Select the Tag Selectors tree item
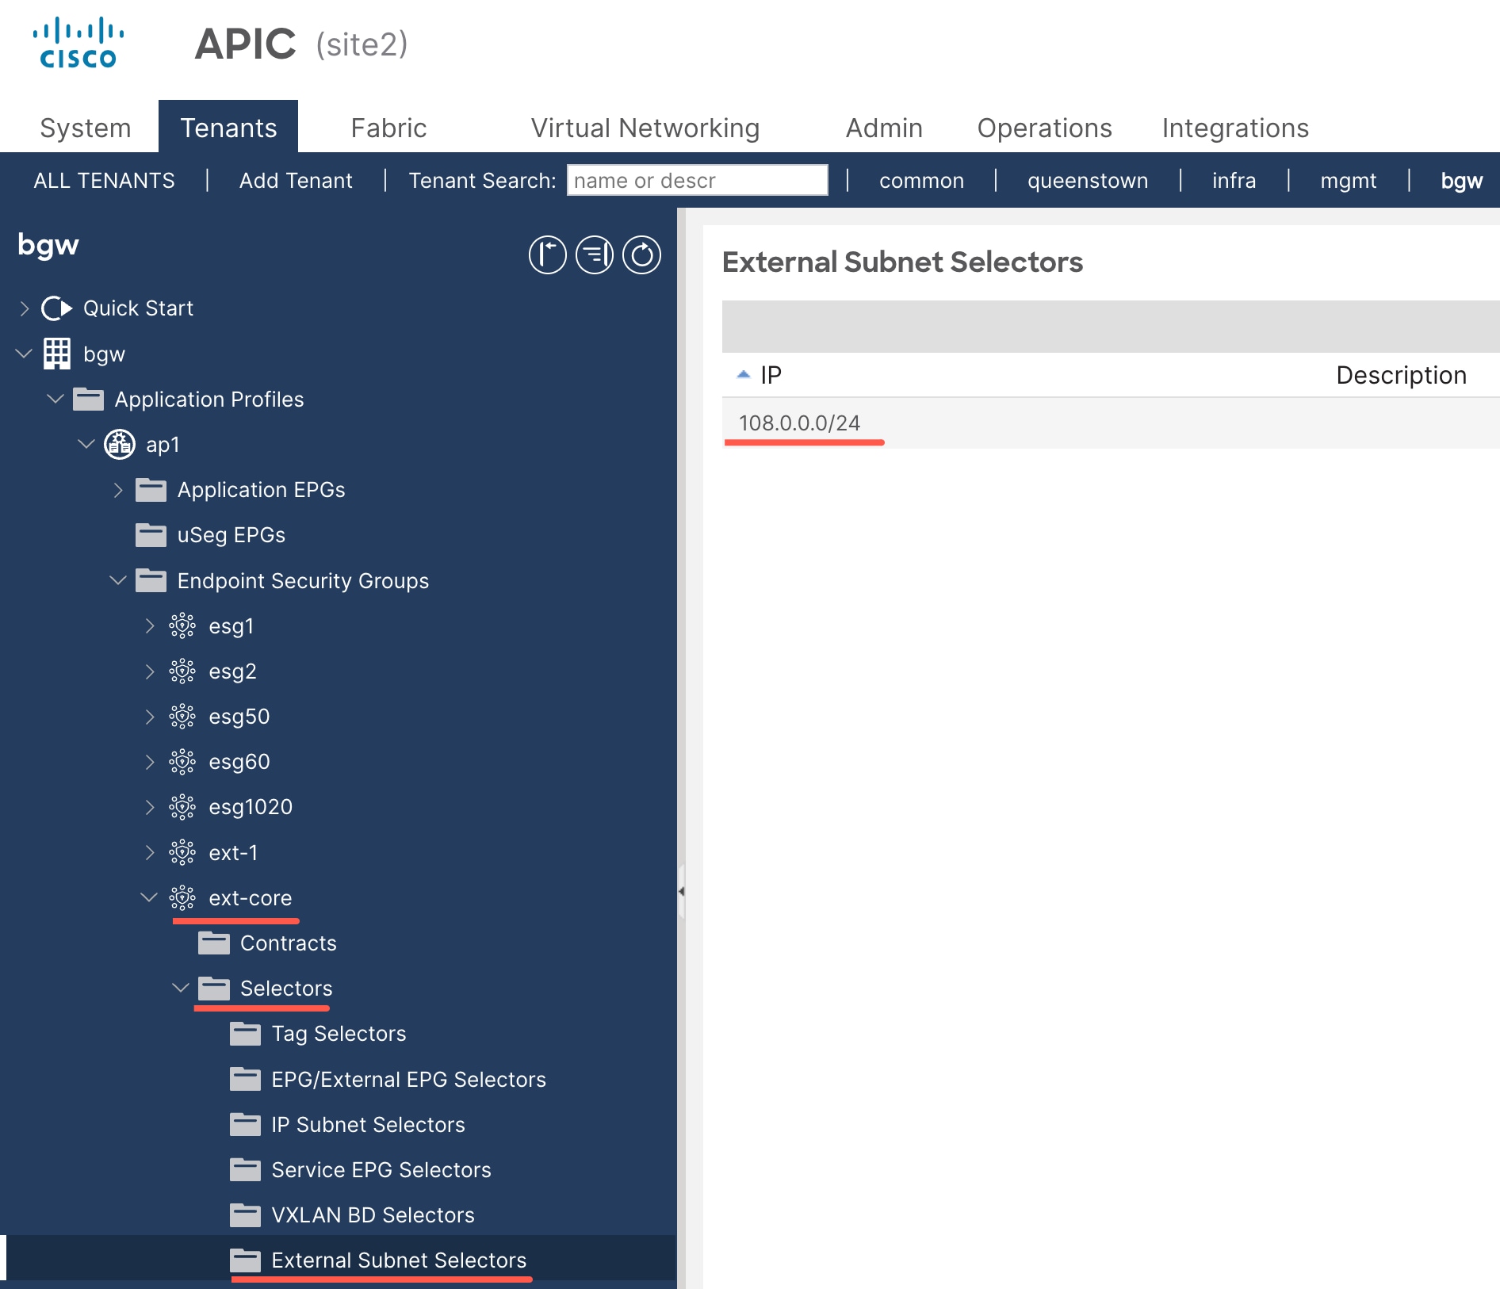Viewport: 1500px width, 1289px height. tap(339, 1034)
